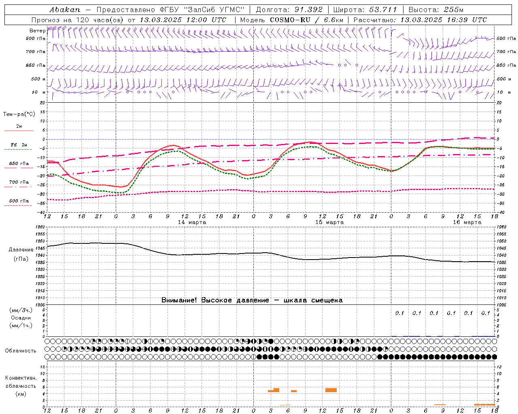Image resolution: width=518 pixels, height=414 pixels.
Task: Click the left '10 м' wind level label
Action: pos(39,92)
